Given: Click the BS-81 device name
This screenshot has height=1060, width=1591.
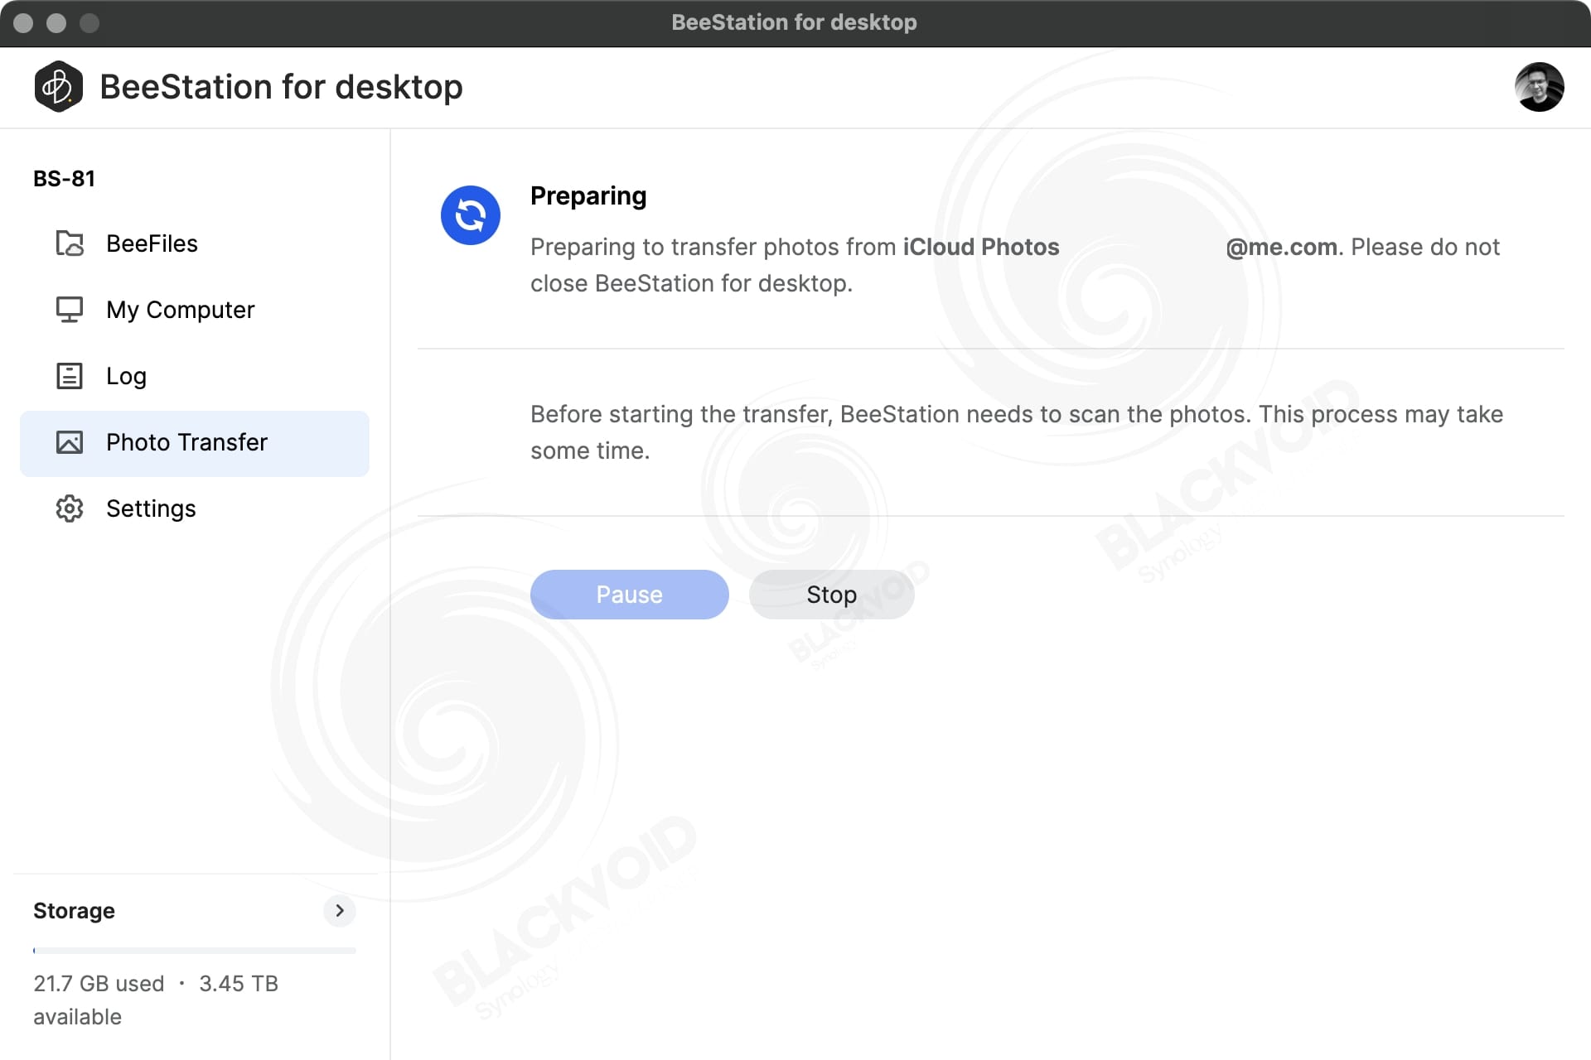Looking at the screenshot, I should tap(64, 179).
